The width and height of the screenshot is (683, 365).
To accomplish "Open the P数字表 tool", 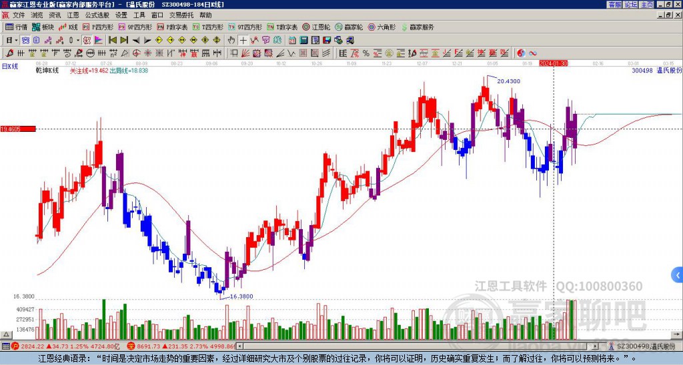I will [173, 27].
